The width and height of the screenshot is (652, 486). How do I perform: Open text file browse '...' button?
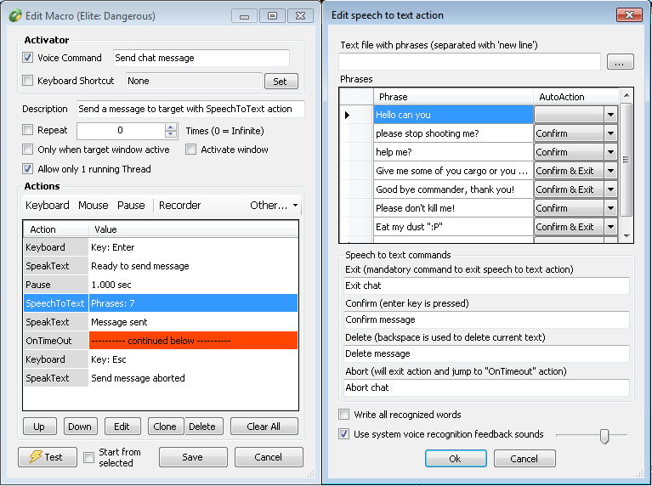[620, 62]
